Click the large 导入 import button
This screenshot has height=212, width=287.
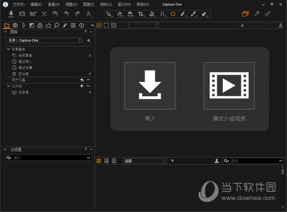point(150,86)
